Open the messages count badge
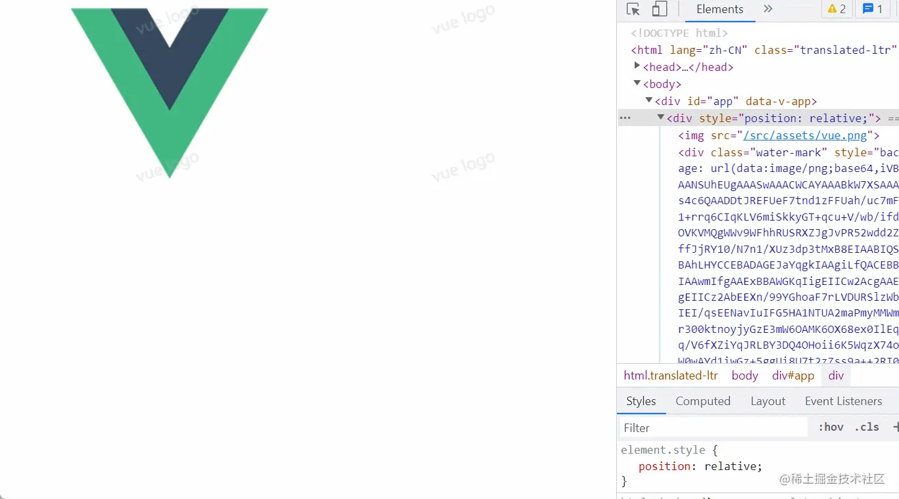 point(873,9)
